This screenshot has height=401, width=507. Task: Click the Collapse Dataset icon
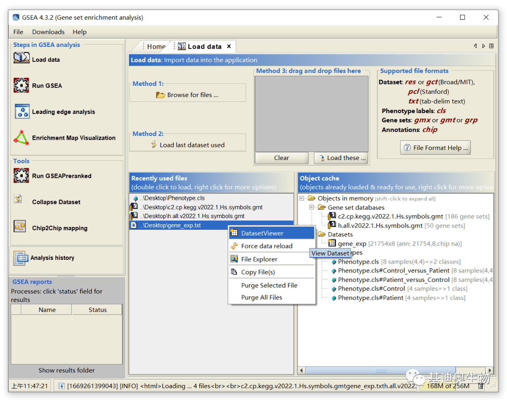20,201
